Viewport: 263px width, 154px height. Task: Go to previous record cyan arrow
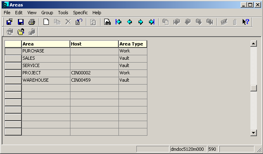(129, 22)
